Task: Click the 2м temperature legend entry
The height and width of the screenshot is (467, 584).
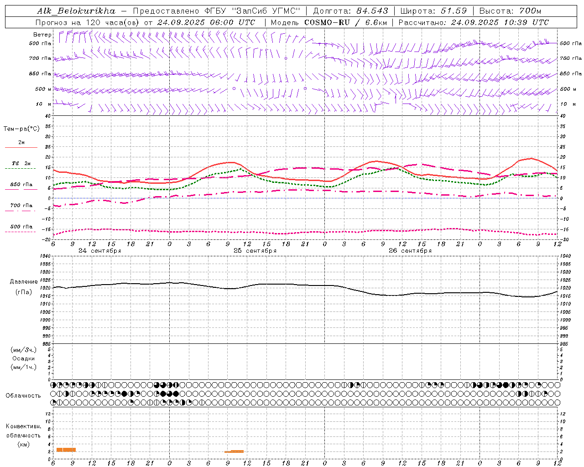Action: (21, 143)
